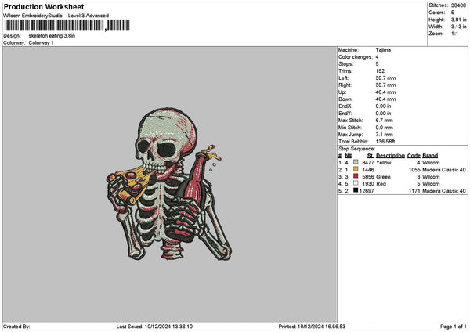
Task: Click the Description column header
Action: coord(391,155)
